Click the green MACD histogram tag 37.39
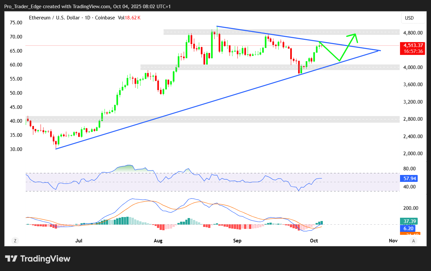Viewport: 431px width, 271px height. click(408, 221)
